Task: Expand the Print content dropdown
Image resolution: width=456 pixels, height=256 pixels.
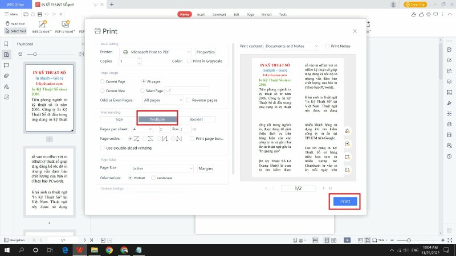Action: 291,46
